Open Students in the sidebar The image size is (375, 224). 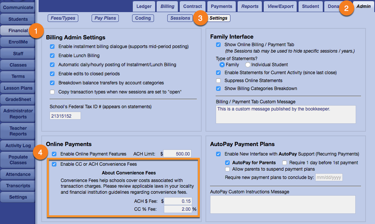click(x=18, y=19)
